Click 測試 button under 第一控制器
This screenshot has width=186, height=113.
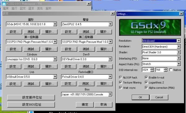(32, 49)
